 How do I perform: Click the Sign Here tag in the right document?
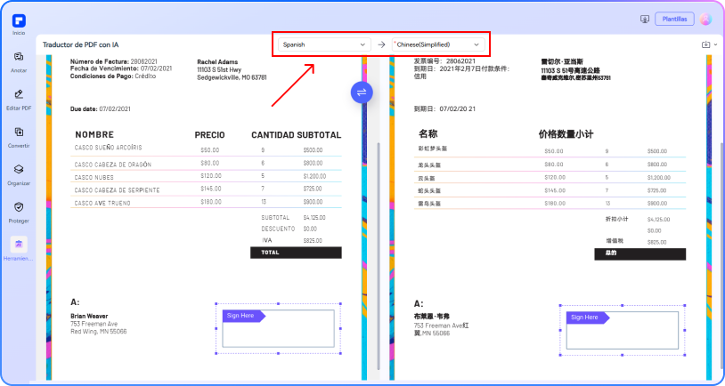(x=588, y=318)
